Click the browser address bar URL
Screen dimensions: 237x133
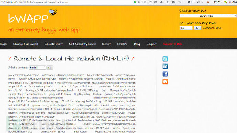[34, 2]
